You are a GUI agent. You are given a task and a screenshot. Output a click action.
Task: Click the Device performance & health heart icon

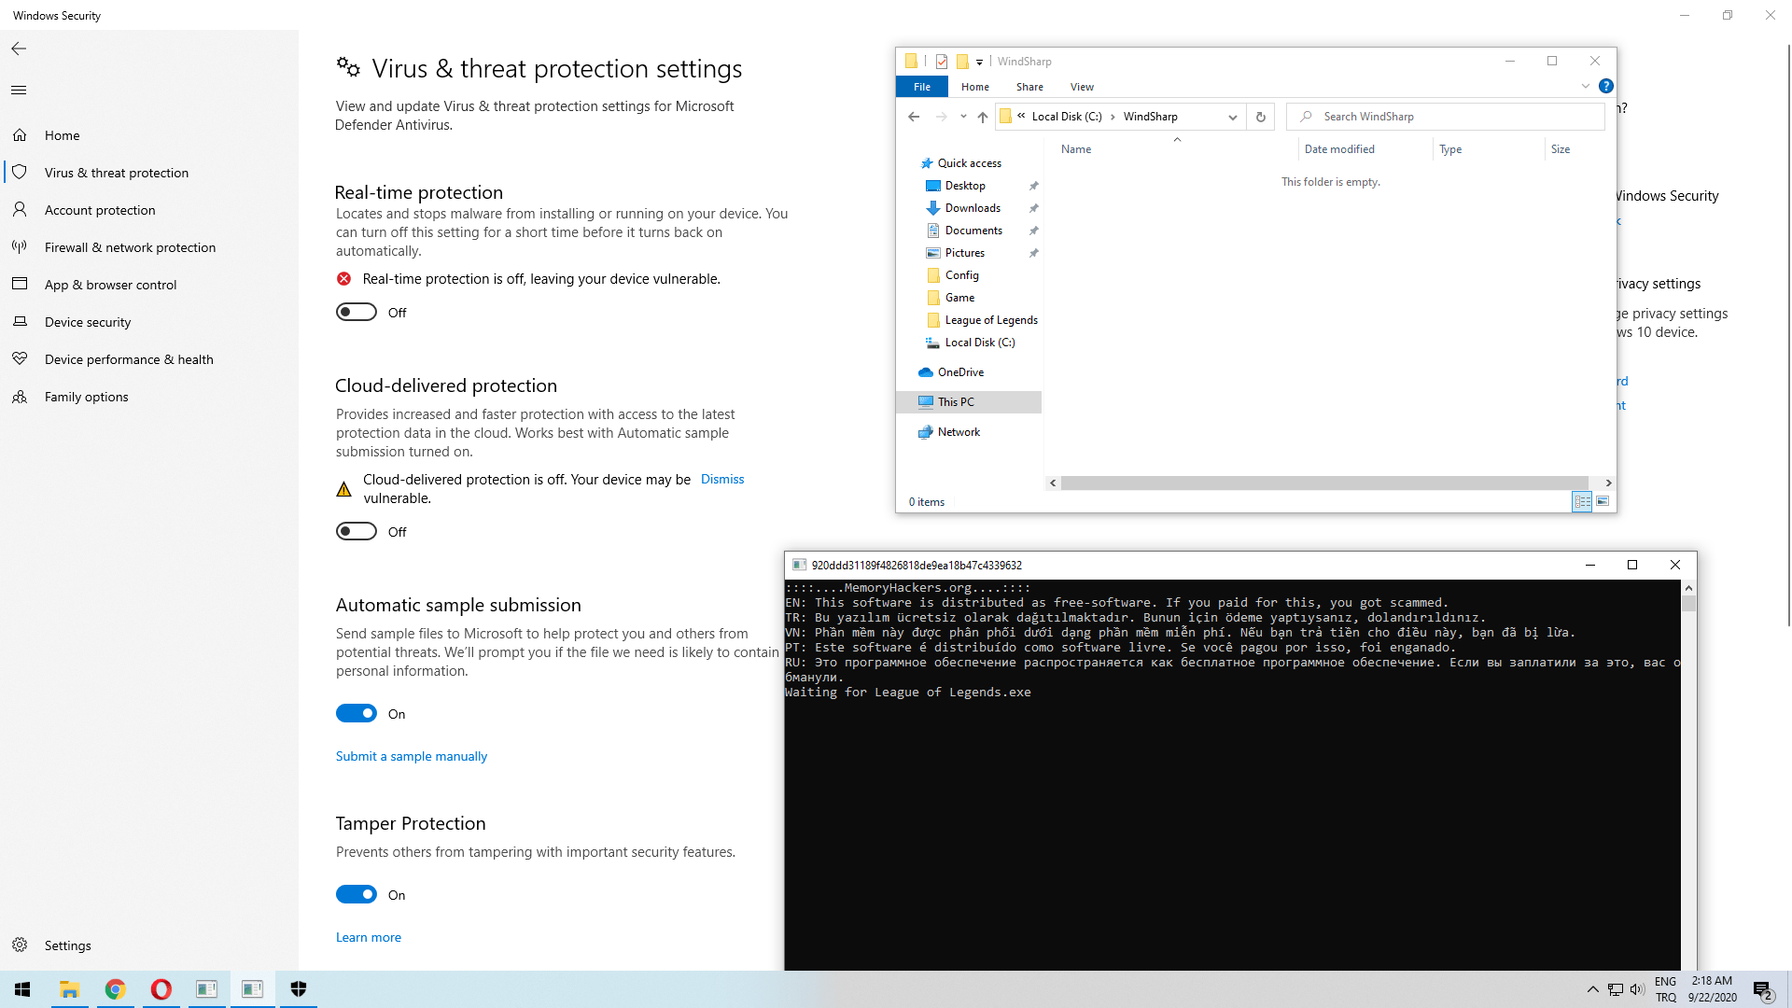coord(20,359)
